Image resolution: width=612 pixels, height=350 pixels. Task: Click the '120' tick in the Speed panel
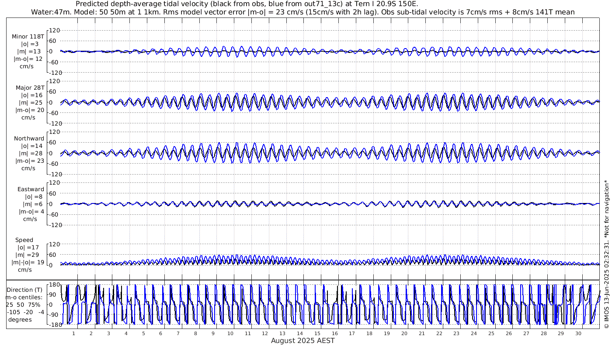pyautogui.click(x=54, y=244)
